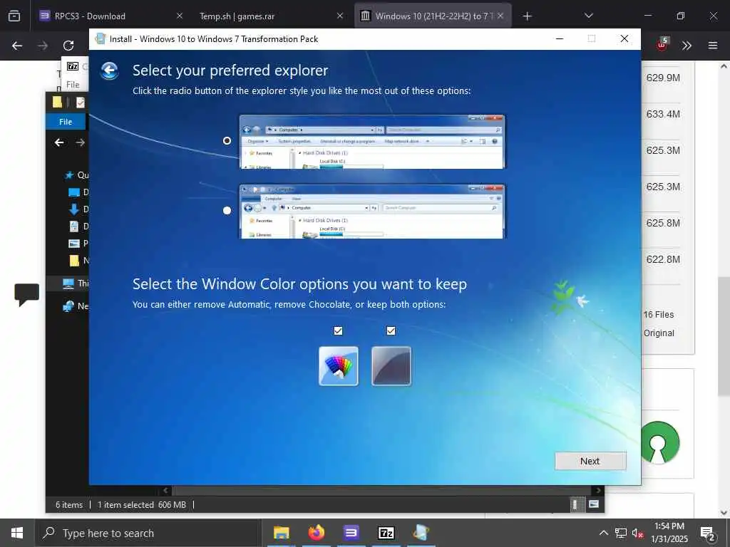Go forward in the browser
Viewport: 730px width, 547px height.
click(43, 46)
